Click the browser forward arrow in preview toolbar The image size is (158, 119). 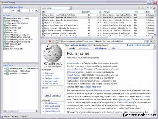pyautogui.click(x=46, y=41)
